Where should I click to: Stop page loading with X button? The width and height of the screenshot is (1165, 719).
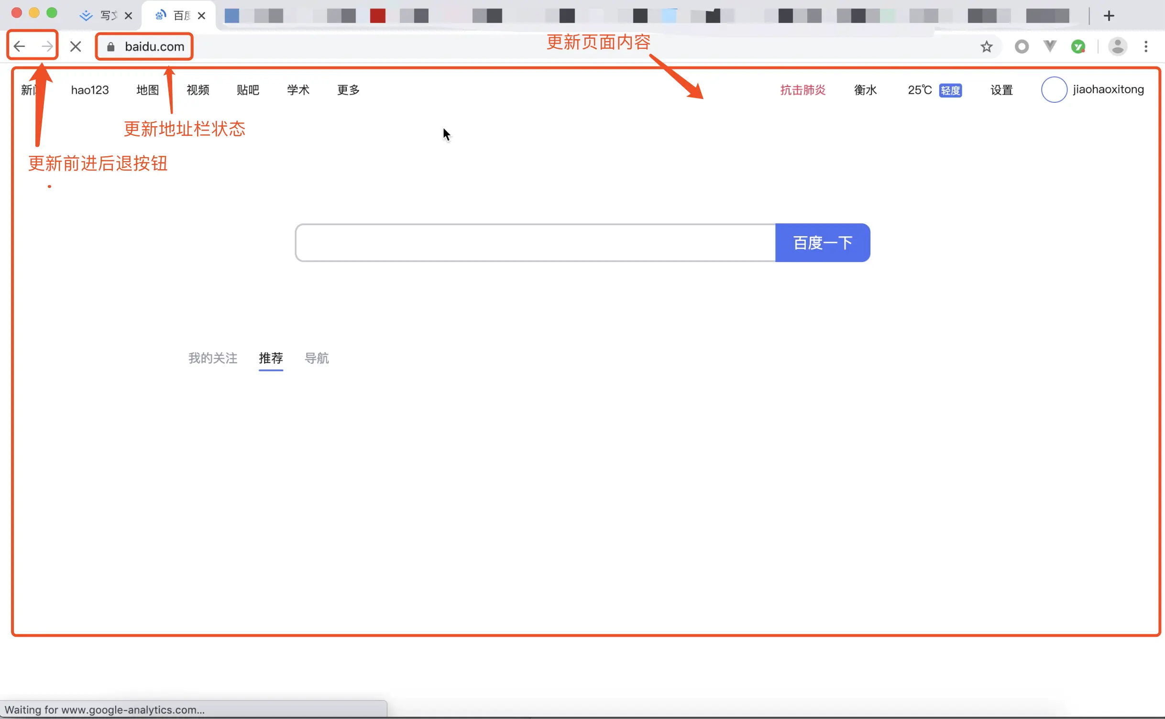tap(76, 46)
